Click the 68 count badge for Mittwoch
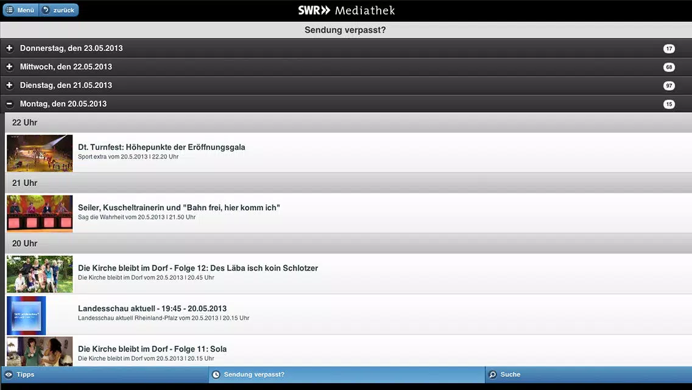This screenshot has height=390, width=692. (669, 67)
